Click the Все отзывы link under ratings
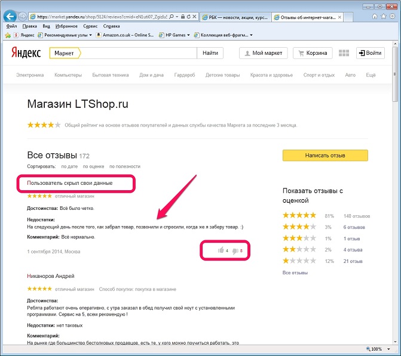 (295, 273)
